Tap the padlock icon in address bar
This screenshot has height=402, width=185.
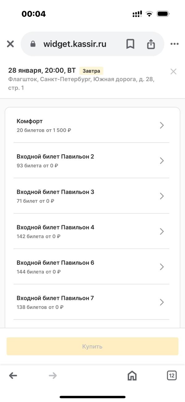tap(33, 44)
